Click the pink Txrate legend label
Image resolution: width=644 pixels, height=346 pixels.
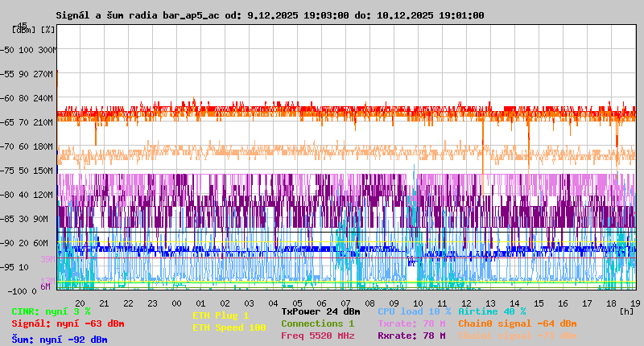(x=411, y=323)
